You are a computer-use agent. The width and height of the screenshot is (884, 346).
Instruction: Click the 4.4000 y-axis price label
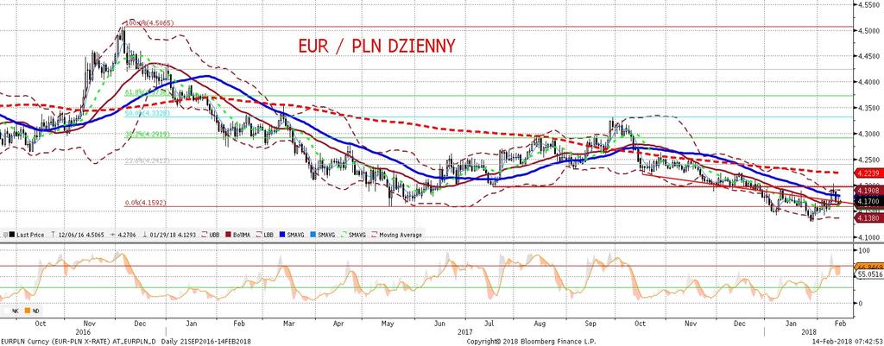click(867, 82)
